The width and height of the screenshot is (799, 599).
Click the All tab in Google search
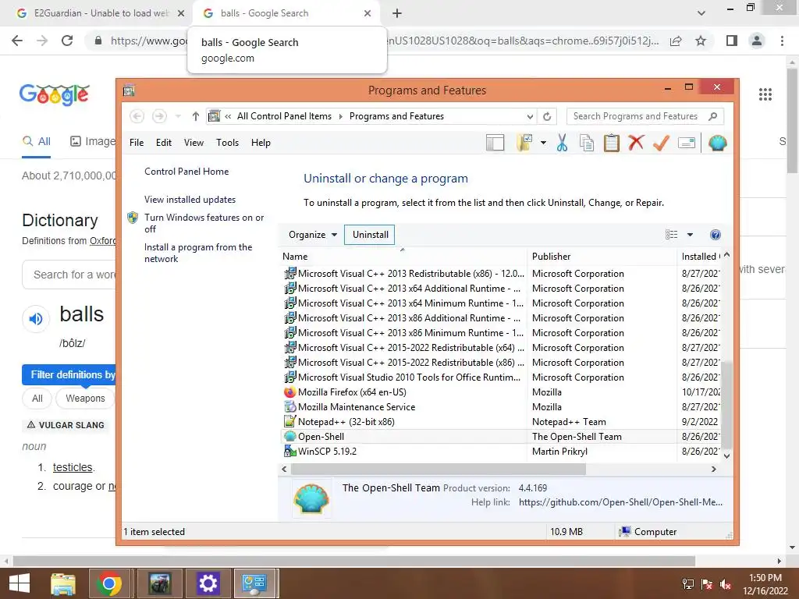pyautogui.click(x=37, y=142)
